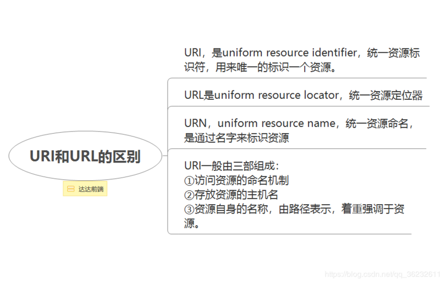Click the text 统一资源定位器

pyautogui.click(x=386, y=95)
